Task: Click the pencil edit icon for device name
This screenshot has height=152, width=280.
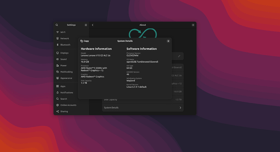Action: click(179, 56)
